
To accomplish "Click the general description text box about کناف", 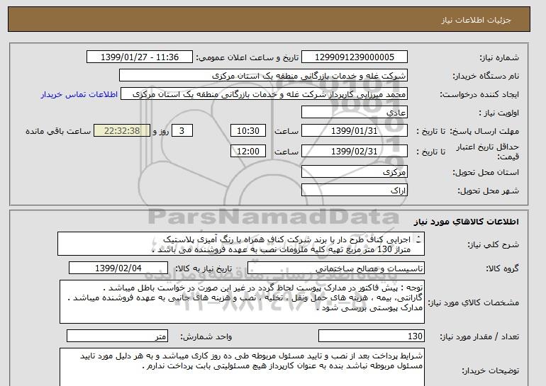I will 241,244.
